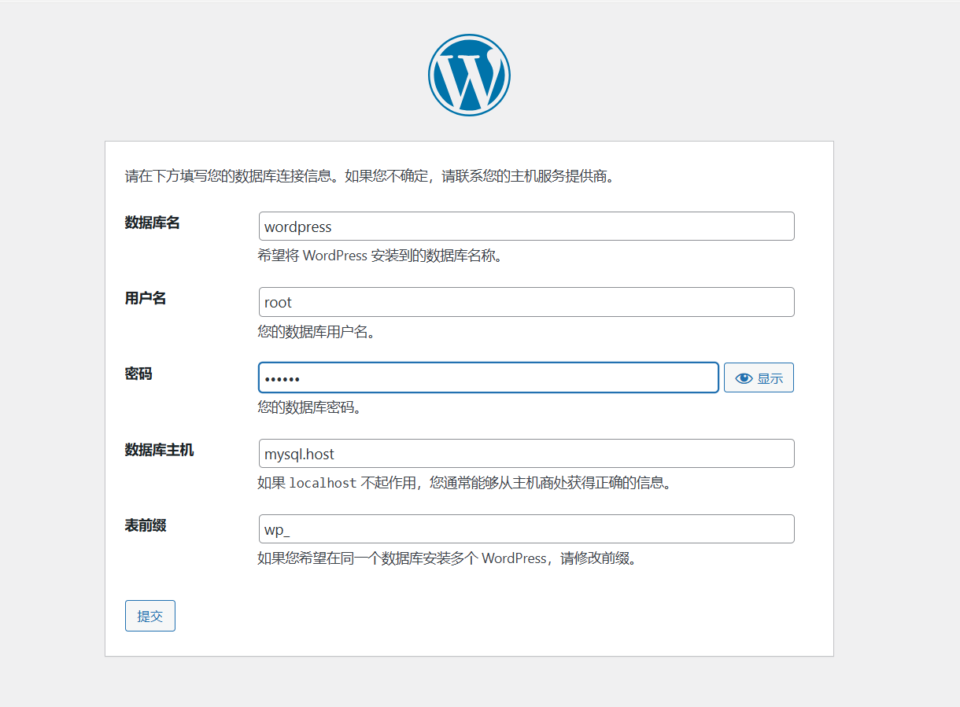Screen dimensions: 960x707
Task: Click the hint text 您的数据库用户名。
Action: pyautogui.click(x=317, y=332)
